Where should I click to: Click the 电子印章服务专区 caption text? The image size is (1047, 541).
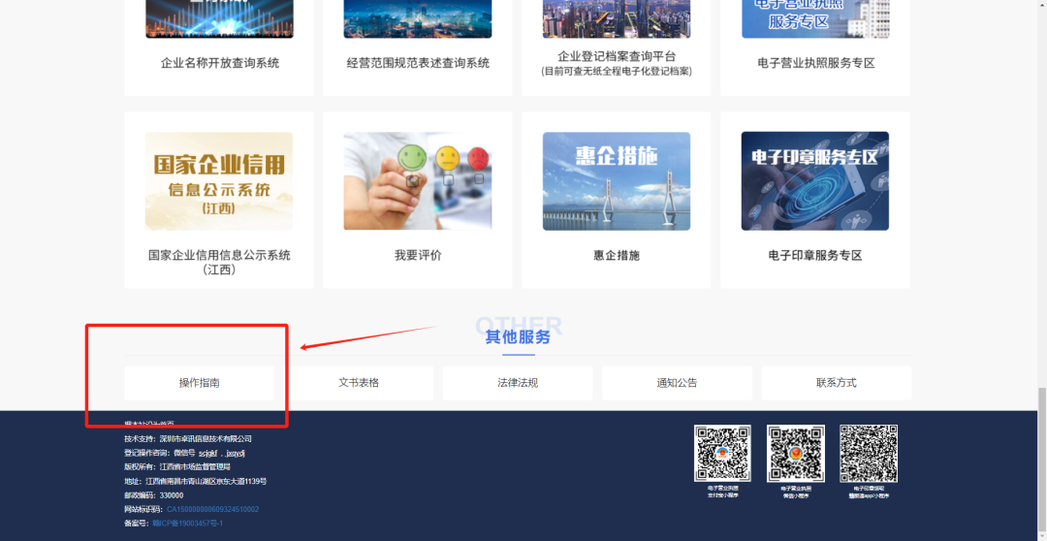(815, 255)
